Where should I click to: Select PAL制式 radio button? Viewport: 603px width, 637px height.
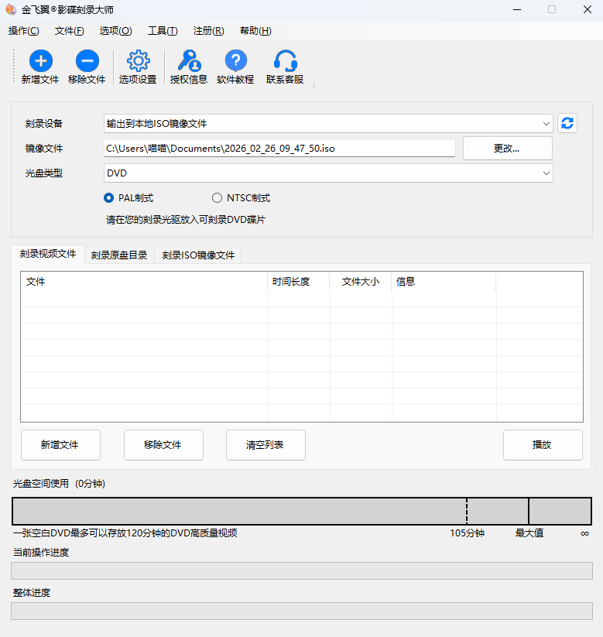tap(109, 197)
